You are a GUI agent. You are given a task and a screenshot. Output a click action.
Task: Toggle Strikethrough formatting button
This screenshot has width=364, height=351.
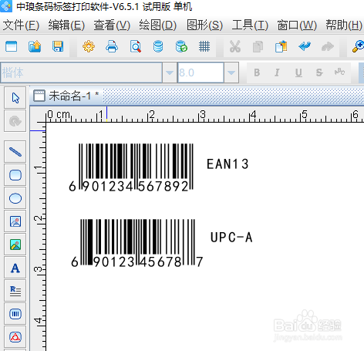[x=319, y=73]
